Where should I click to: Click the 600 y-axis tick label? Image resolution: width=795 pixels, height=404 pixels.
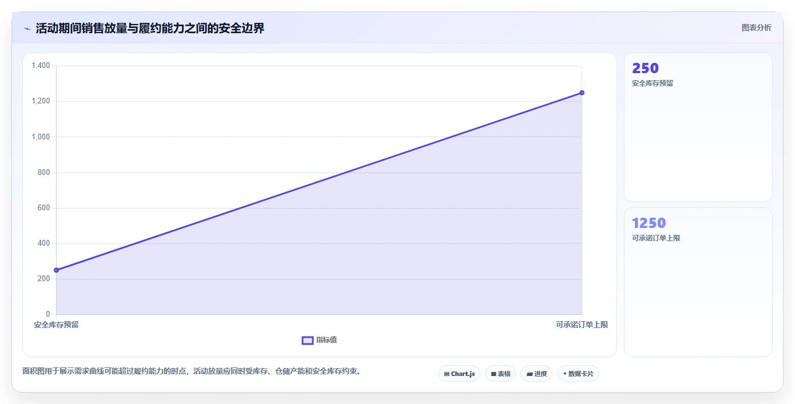click(x=45, y=208)
